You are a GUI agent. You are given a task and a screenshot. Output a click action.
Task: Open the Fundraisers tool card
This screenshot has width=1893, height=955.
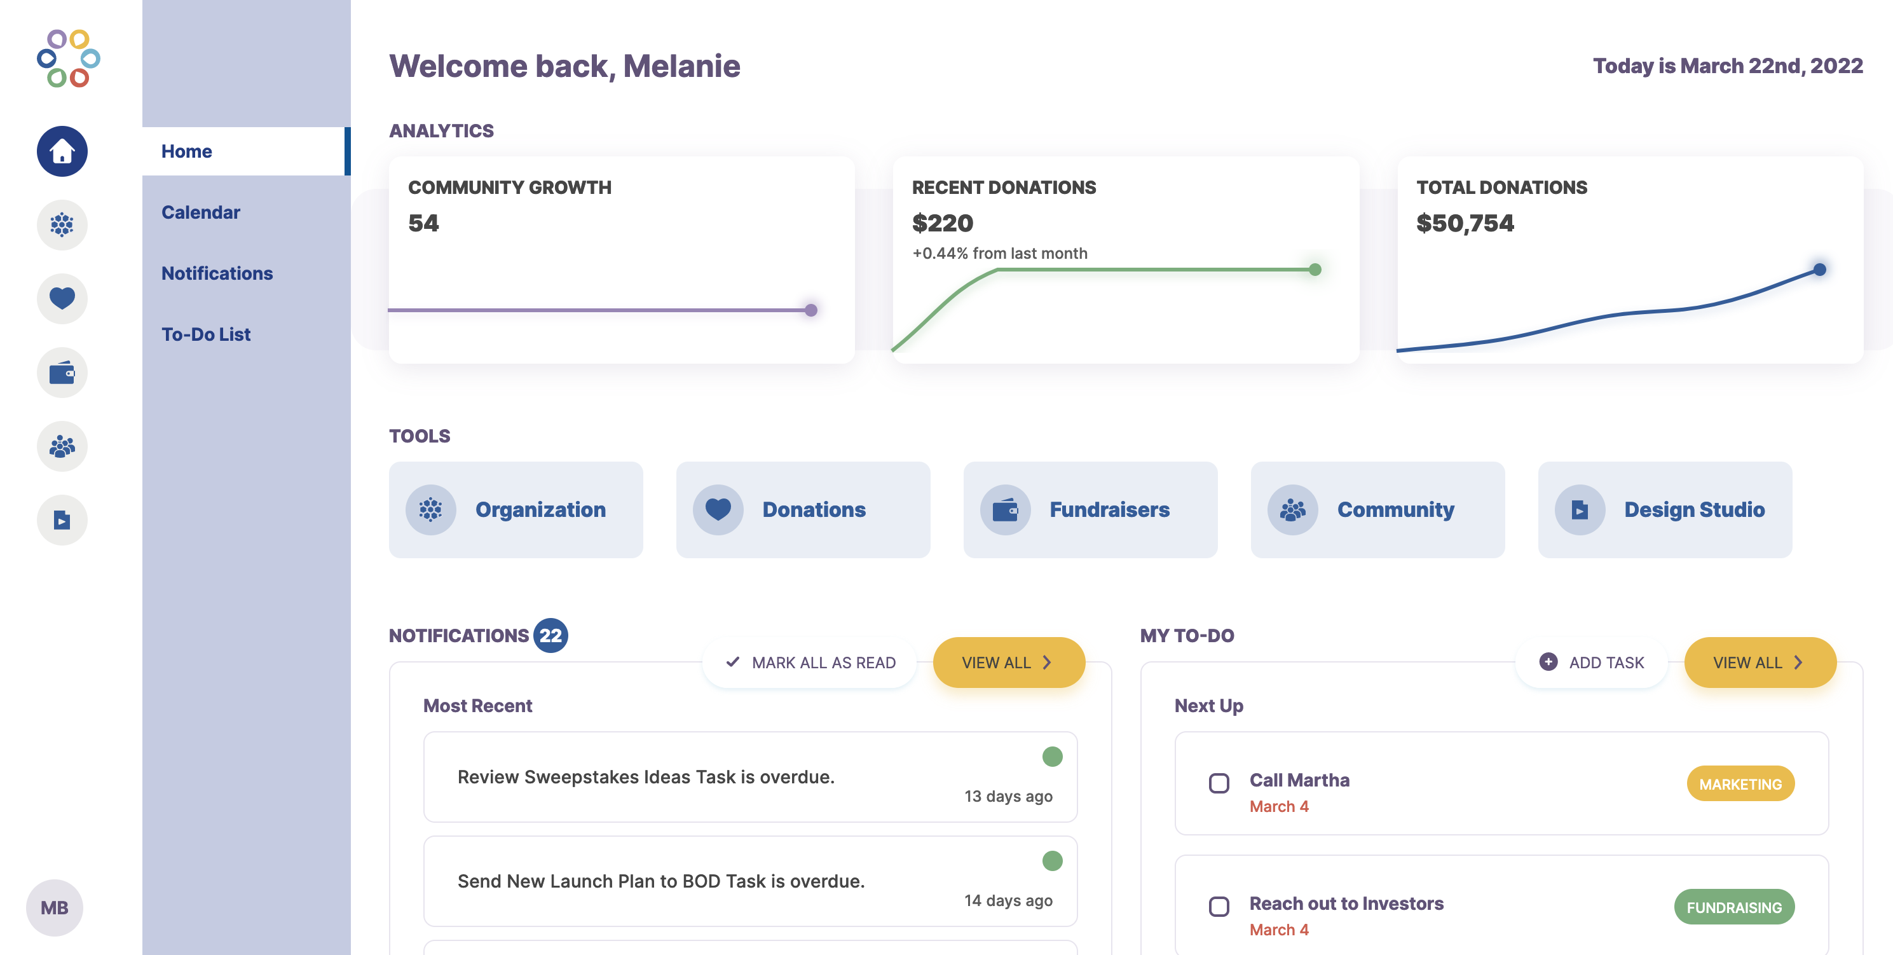tap(1090, 509)
